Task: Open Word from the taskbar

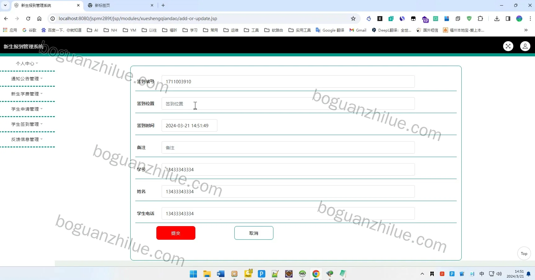Action: coord(221,274)
